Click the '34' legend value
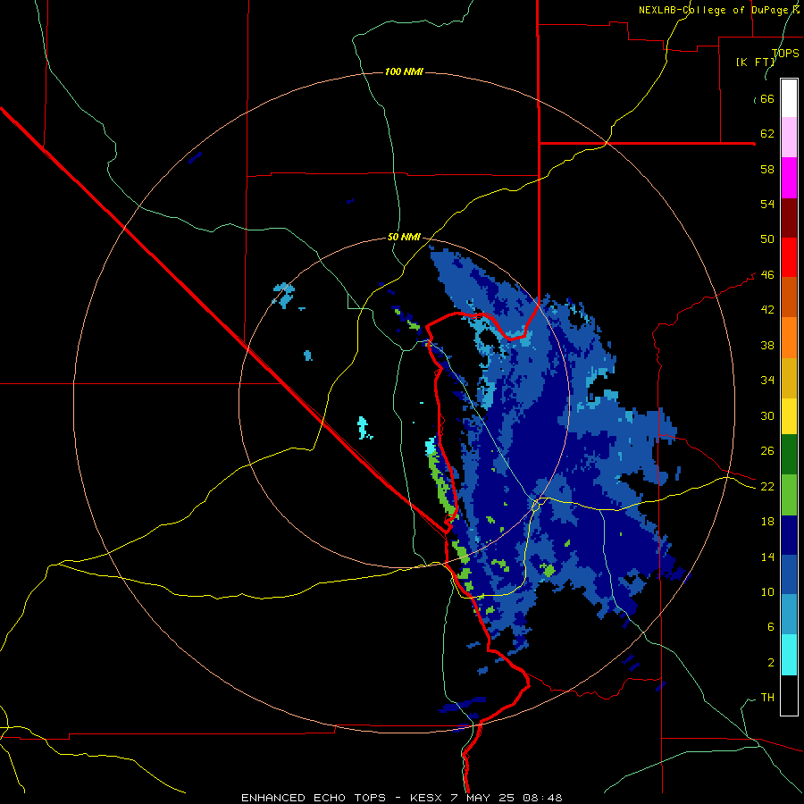 click(767, 380)
